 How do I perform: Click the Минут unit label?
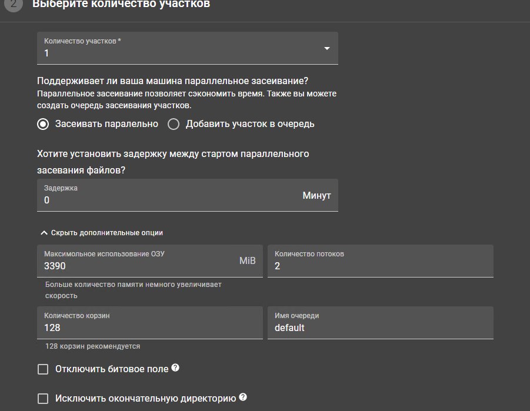[316, 195]
